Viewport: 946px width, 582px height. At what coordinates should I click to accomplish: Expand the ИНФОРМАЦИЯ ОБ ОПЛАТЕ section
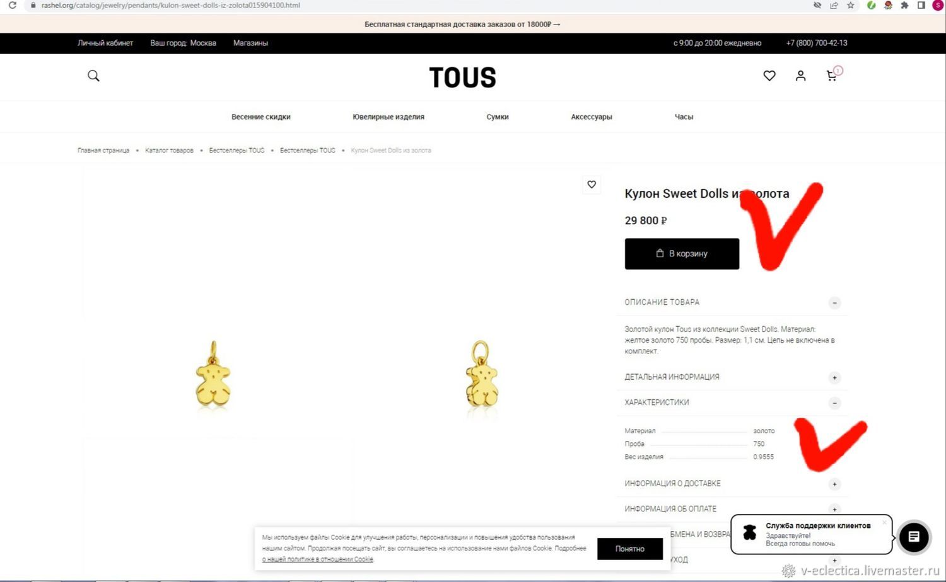pos(834,510)
